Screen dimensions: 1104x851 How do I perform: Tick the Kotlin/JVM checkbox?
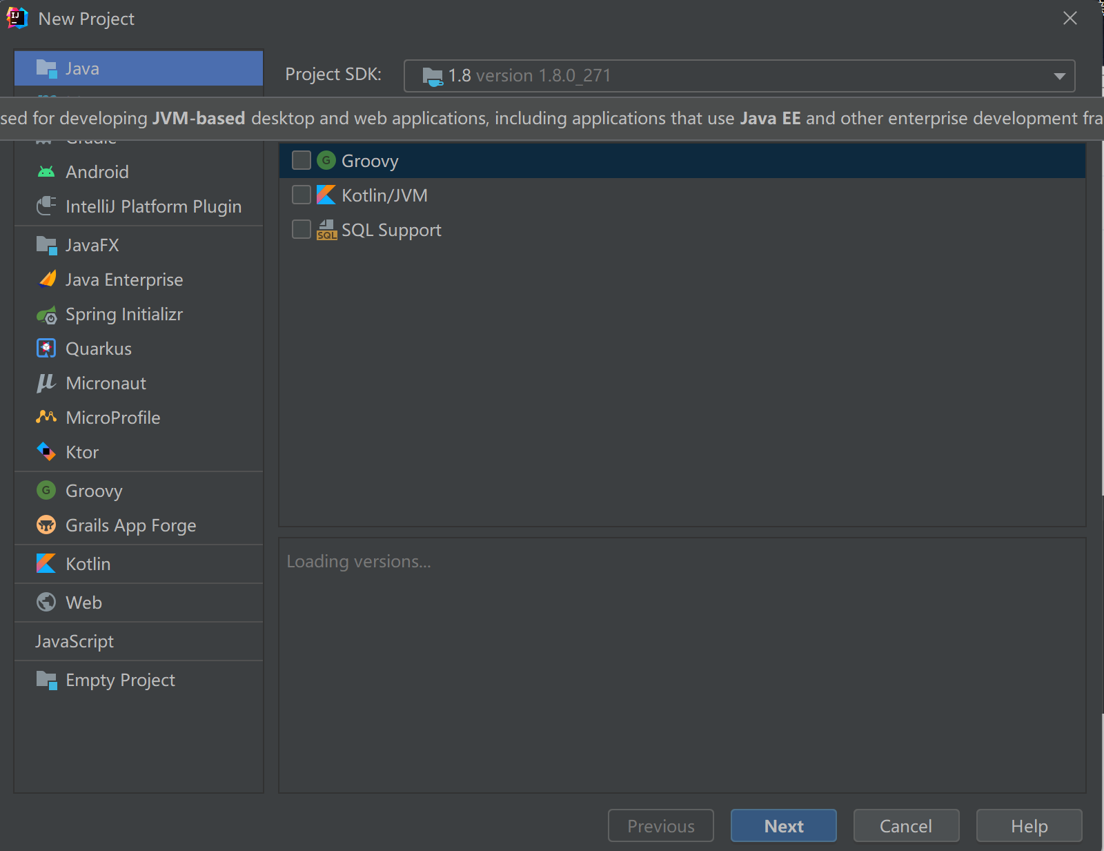pyautogui.click(x=302, y=195)
